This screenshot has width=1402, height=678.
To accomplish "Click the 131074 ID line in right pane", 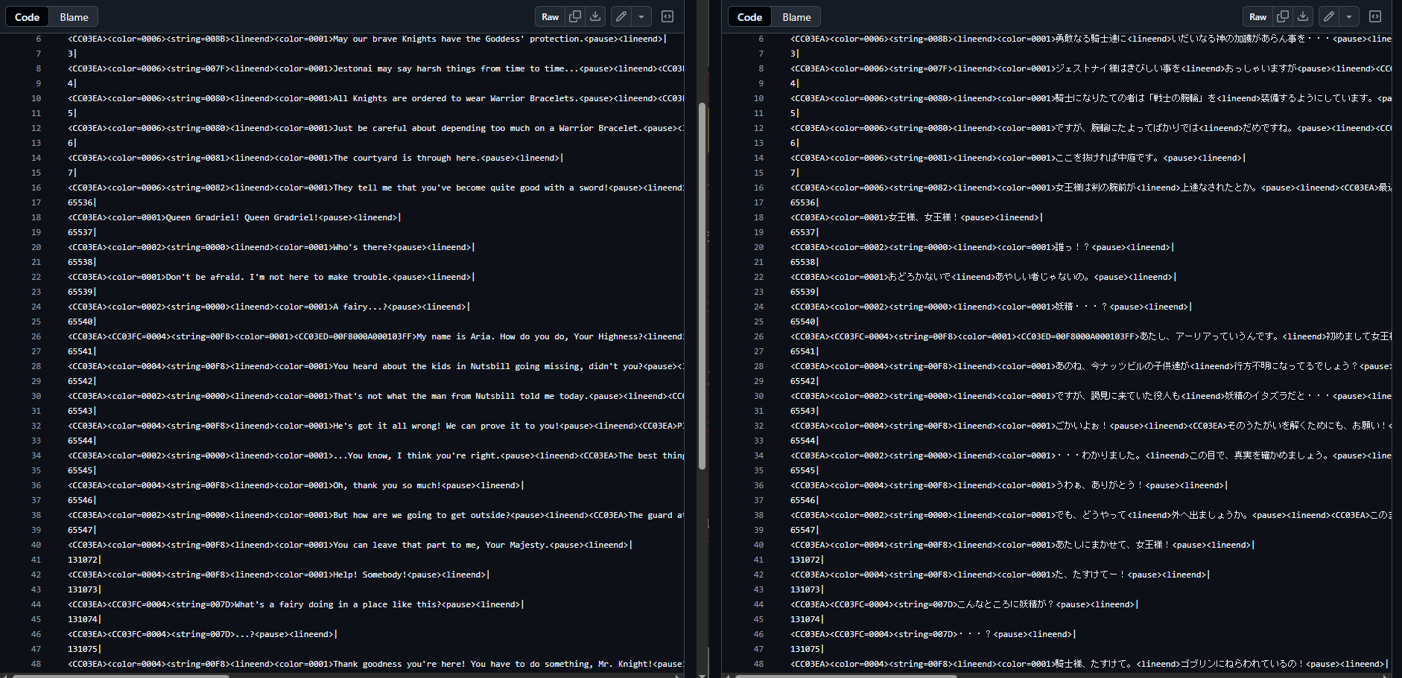I will coord(807,619).
